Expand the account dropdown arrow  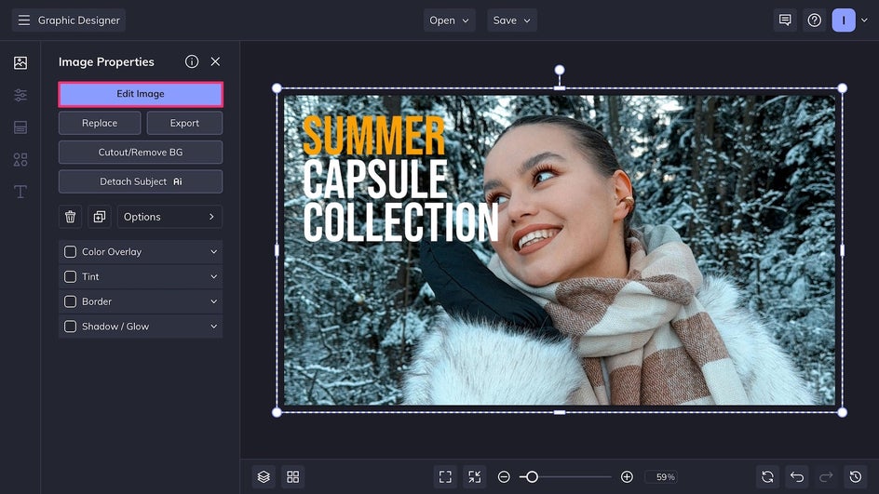[864, 20]
